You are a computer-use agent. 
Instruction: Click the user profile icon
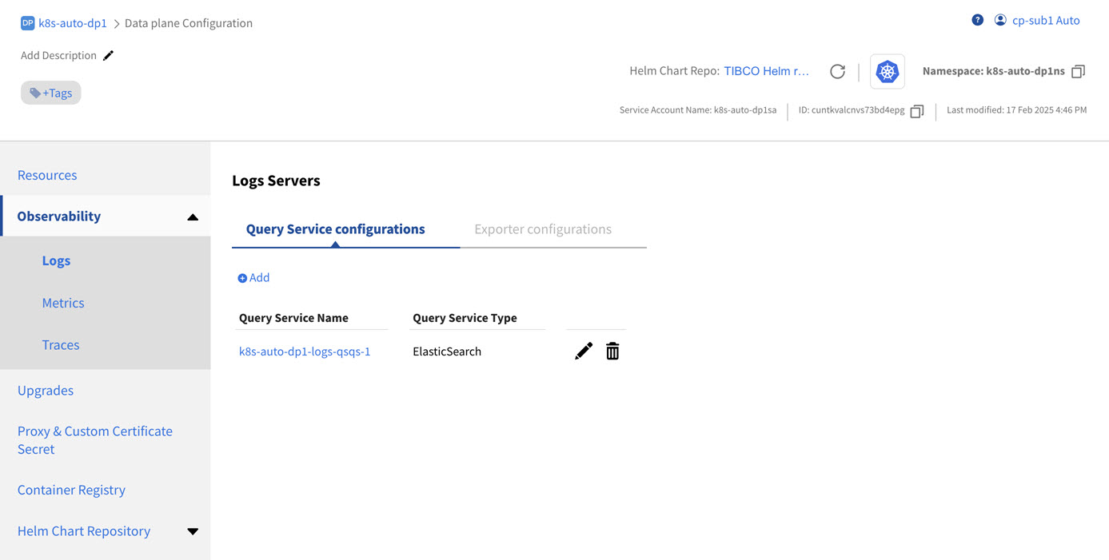(1000, 20)
